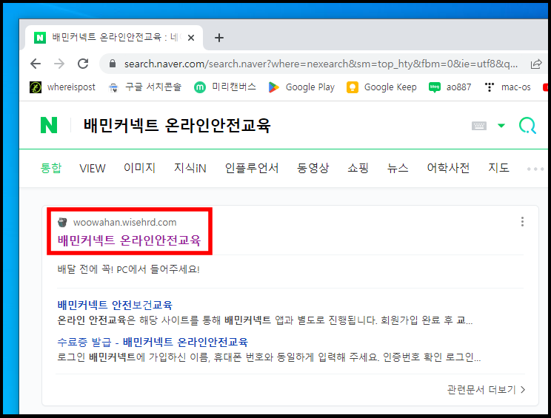Click the 로그인 배민커넥트에 가입하신 이름 description
The image size is (551, 418).
click(269, 357)
